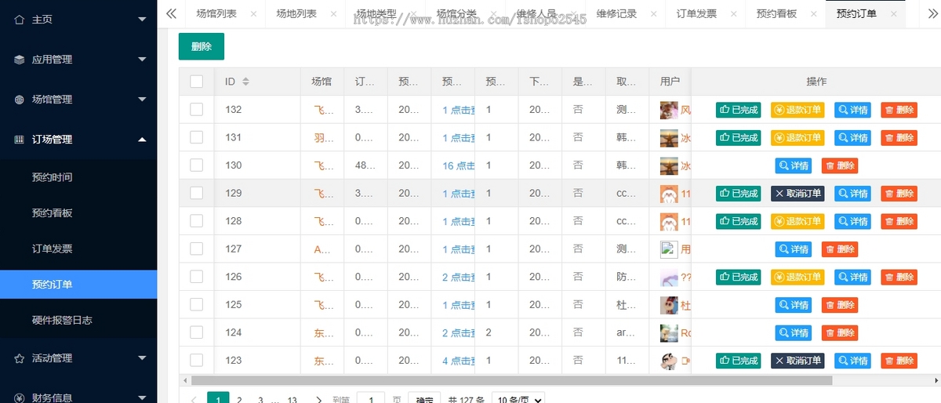Close the 场馆列表 tab
This screenshot has width=941, height=403.
point(253,14)
